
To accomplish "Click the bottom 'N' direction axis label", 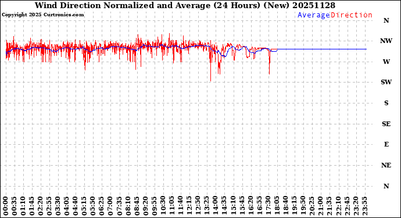I will (x=386, y=186).
